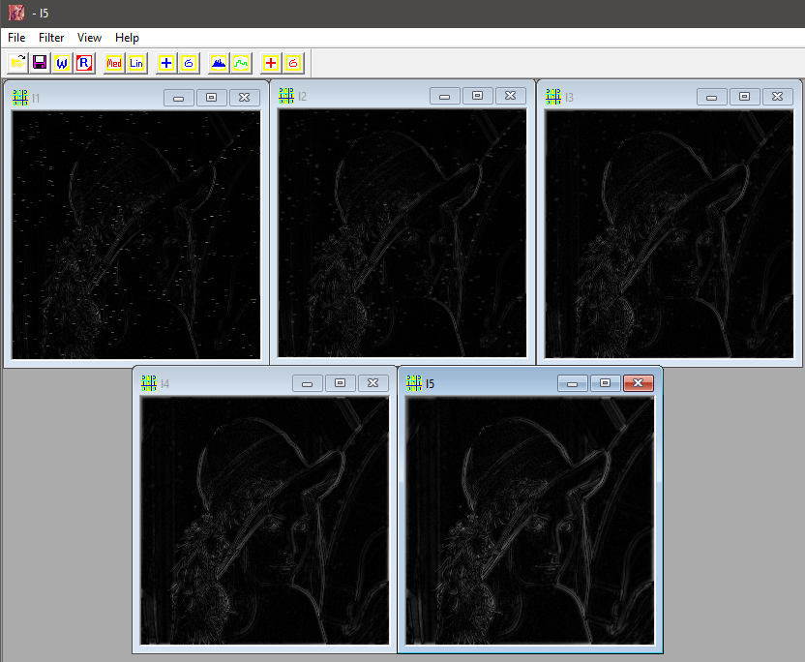
Task: Close the I5 window with red X
Action: click(x=639, y=383)
